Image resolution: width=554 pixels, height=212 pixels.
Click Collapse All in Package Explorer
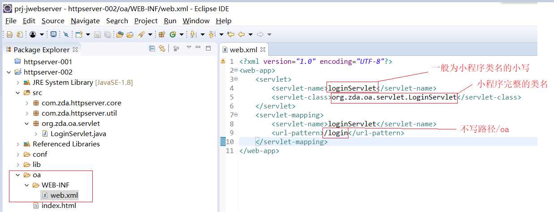pyautogui.click(x=152, y=49)
